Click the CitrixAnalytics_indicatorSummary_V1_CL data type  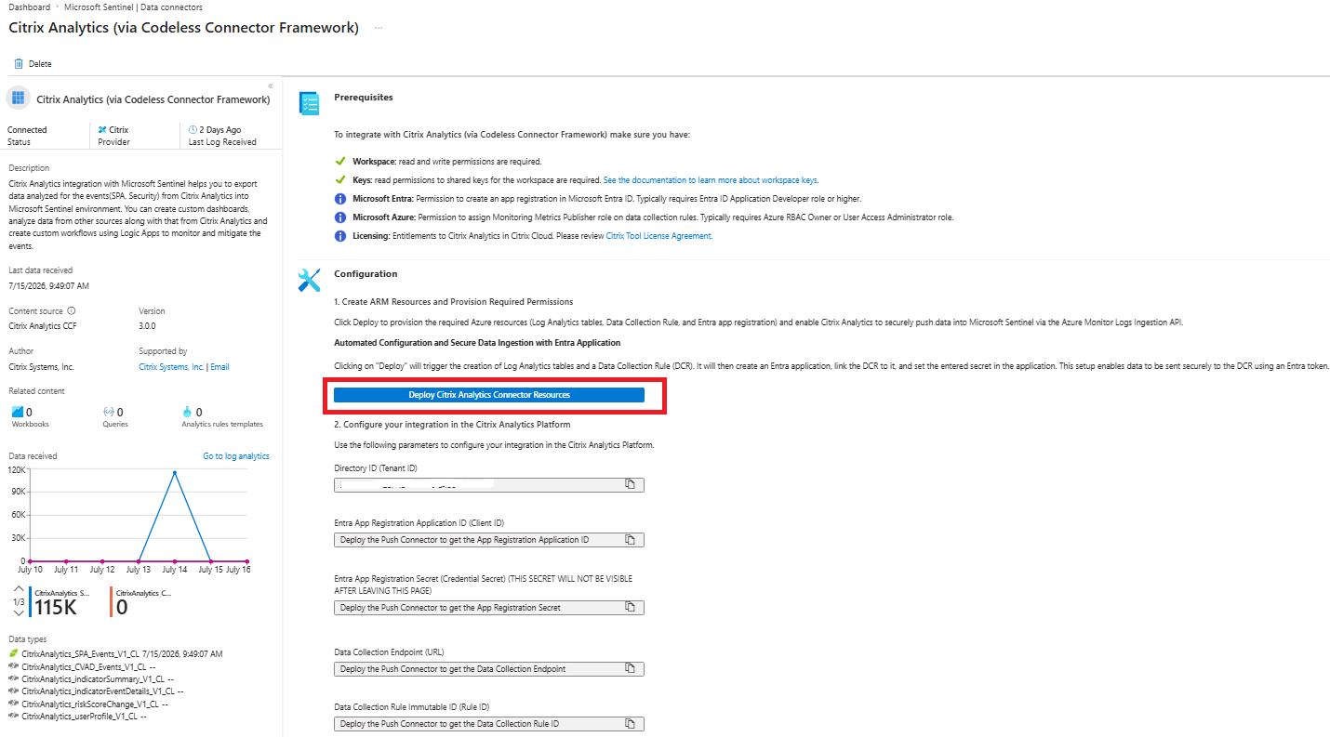(92, 678)
